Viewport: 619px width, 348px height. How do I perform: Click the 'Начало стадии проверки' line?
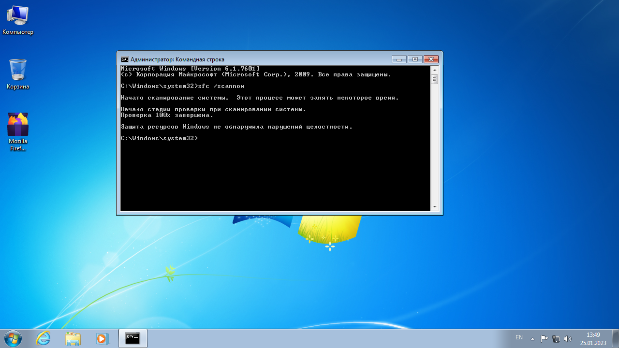[x=213, y=109]
